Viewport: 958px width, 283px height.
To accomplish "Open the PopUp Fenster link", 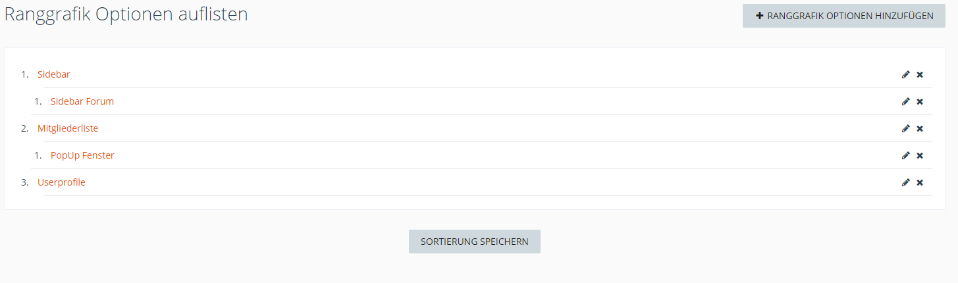I will pyautogui.click(x=82, y=155).
